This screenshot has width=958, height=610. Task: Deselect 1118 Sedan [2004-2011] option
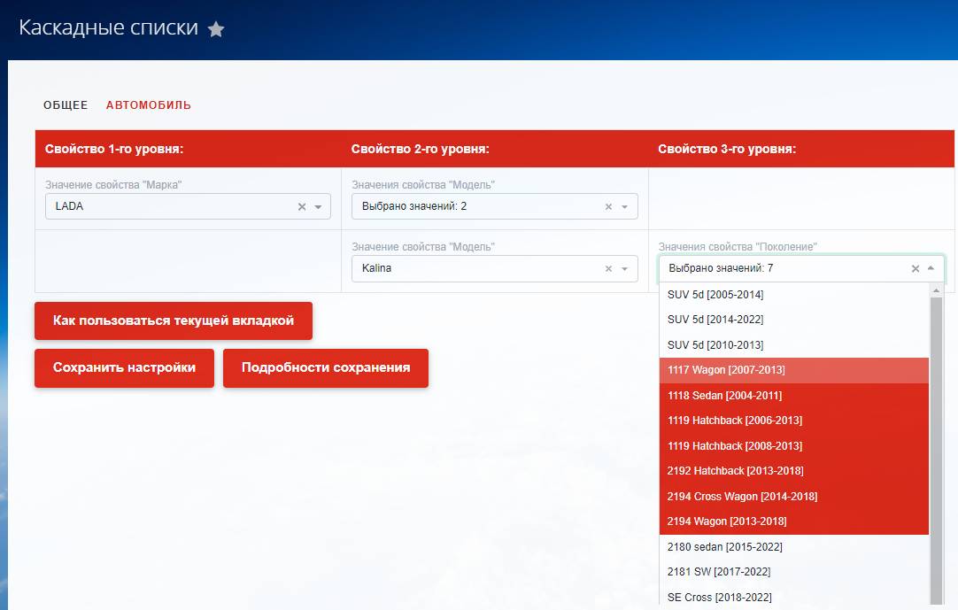[x=794, y=396]
